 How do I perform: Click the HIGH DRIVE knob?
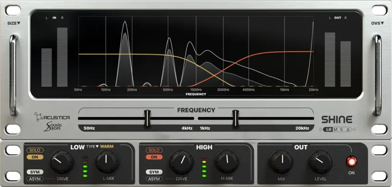click(181, 161)
